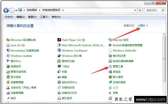Expand the arrow after 控制面板 in the address bar
This screenshot has height=104, width=168.
coord(40,10)
